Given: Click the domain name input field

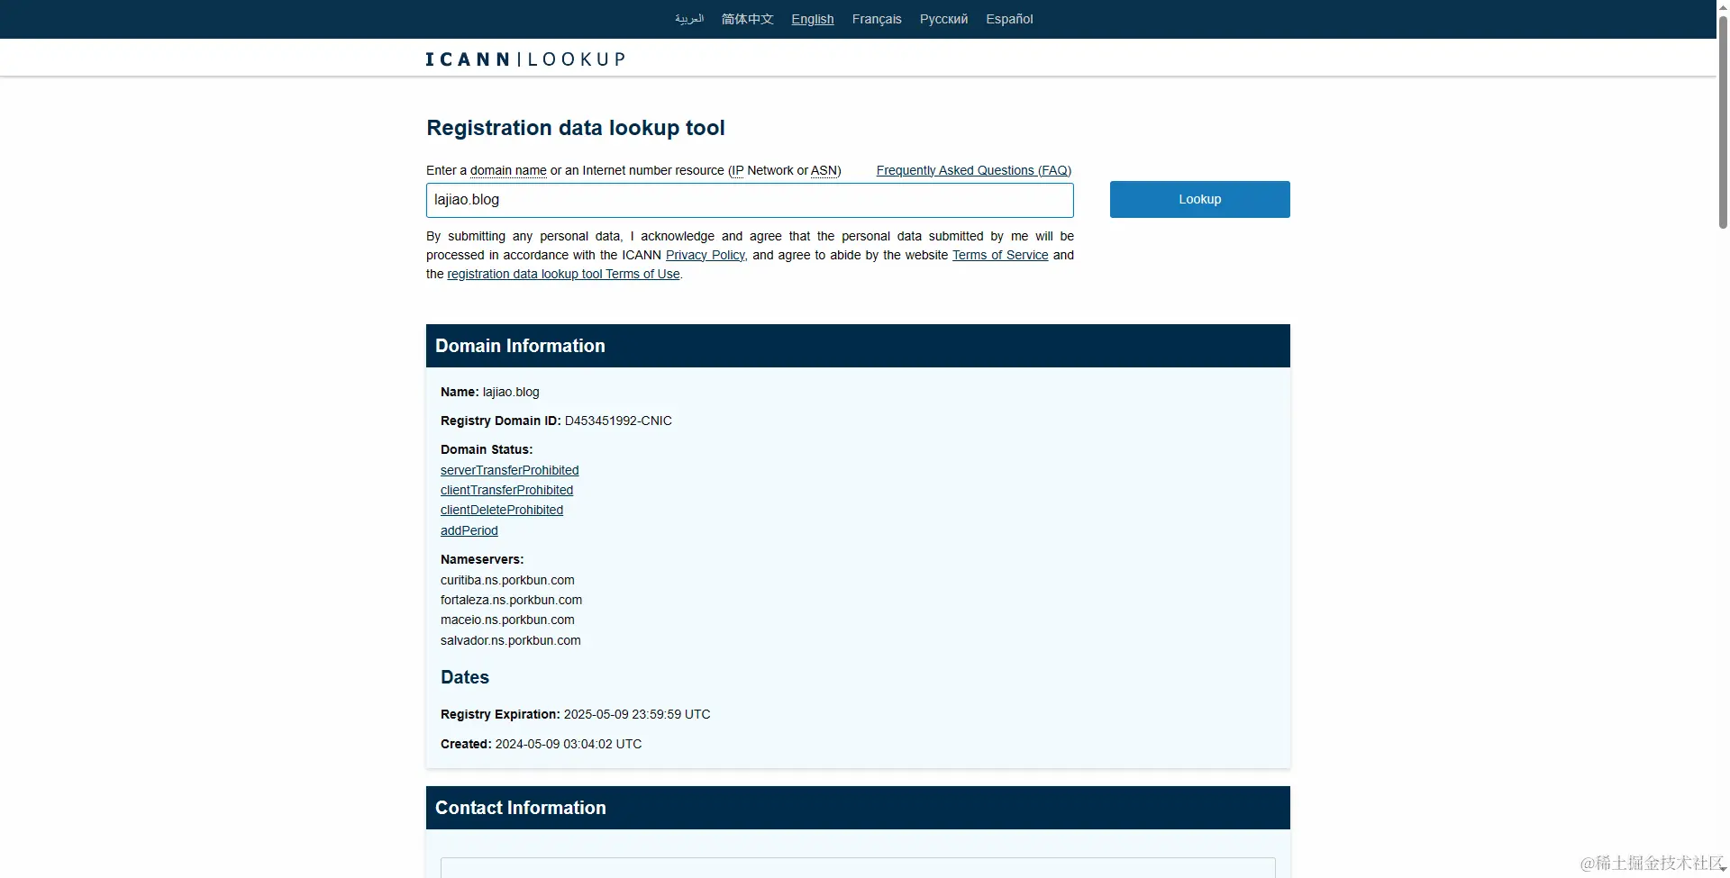Looking at the screenshot, I should tap(750, 200).
